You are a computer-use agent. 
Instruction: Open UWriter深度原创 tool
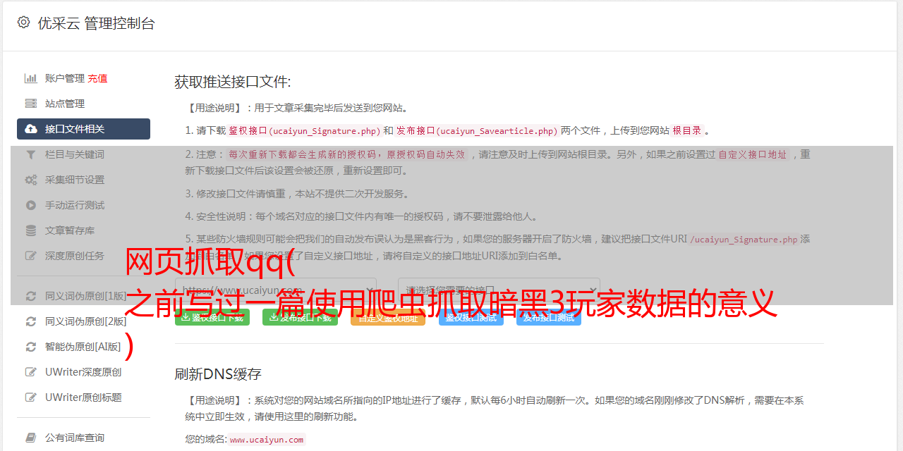pyautogui.click(x=83, y=372)
